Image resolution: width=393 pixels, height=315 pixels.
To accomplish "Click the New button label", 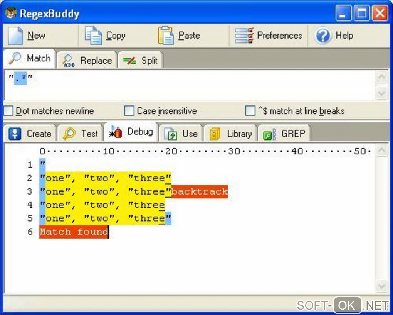I will coord(36,36).
